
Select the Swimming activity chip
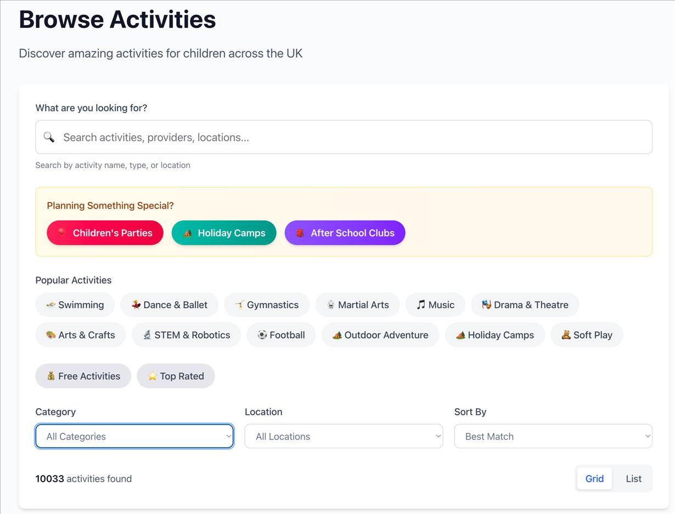[x=75, y=304]
